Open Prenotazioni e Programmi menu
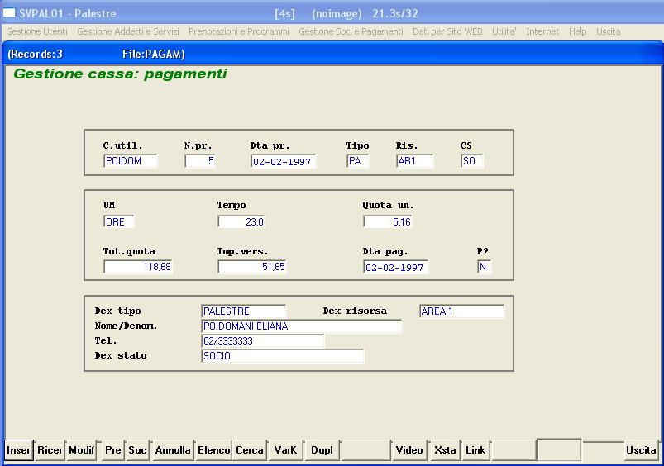 [239, 31]
